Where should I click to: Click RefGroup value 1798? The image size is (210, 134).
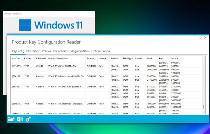tap(26, 76)
